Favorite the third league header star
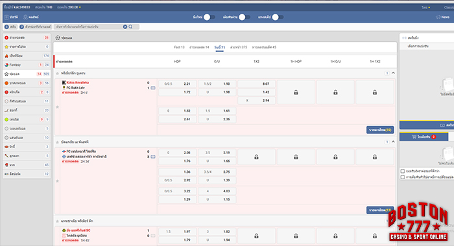This screenshot has width=454, height=246. [57, 221]
